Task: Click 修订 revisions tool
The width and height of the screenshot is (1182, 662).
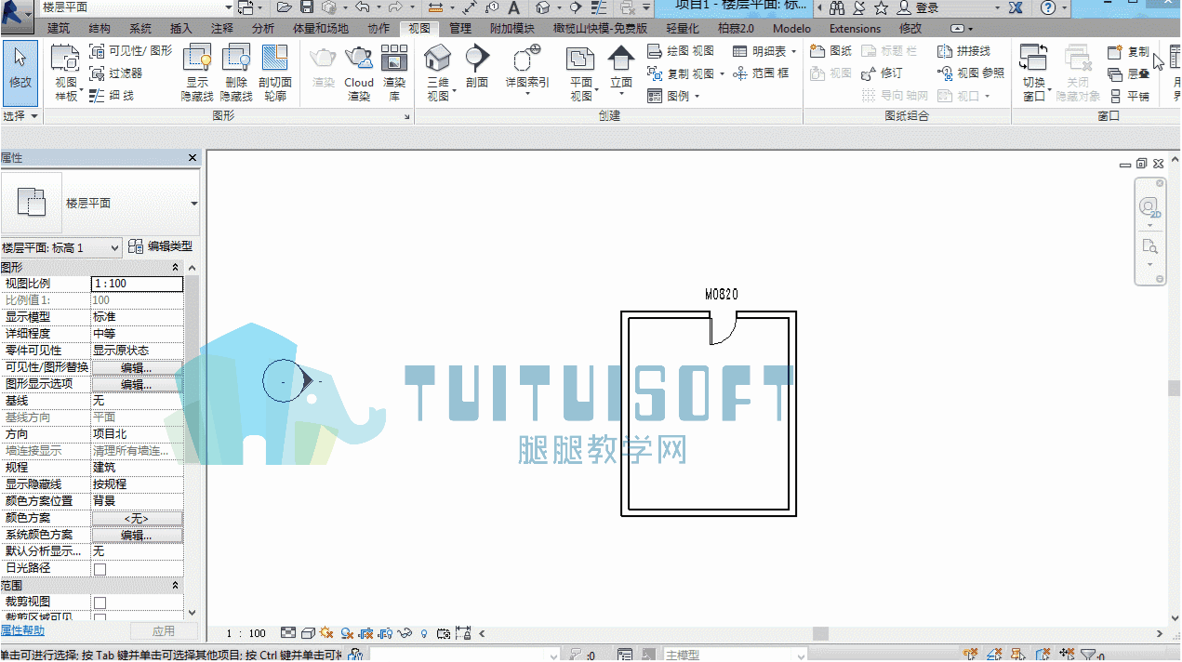Action: coord(882,73)
